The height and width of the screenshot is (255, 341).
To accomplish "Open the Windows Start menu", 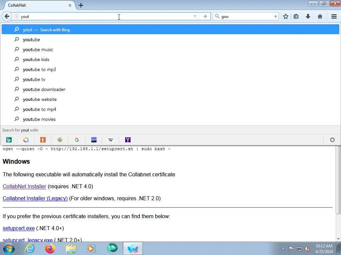I will pos(9,248).
